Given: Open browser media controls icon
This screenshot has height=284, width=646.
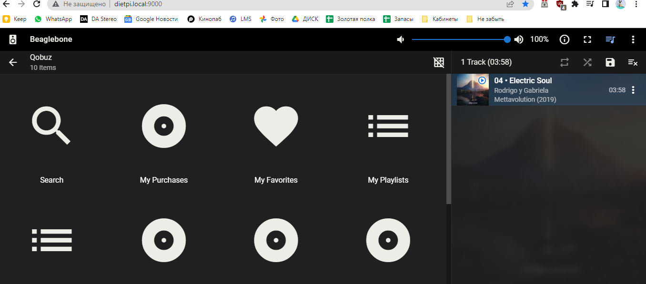Looking at the screenshot, I should point(590,4).
